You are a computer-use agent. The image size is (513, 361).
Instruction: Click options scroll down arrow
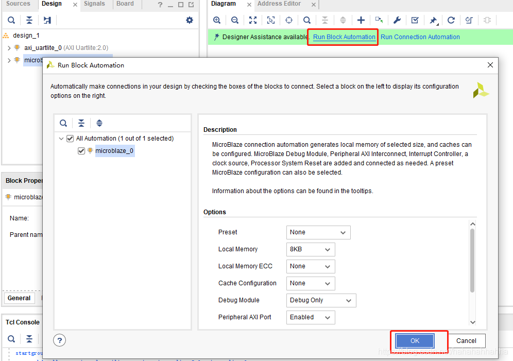click(472, 322)
